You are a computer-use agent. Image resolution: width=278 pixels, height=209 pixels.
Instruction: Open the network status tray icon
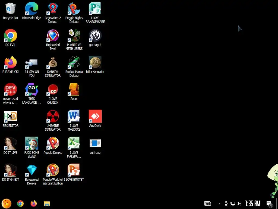pyautogui.click(x=233, y=204)
